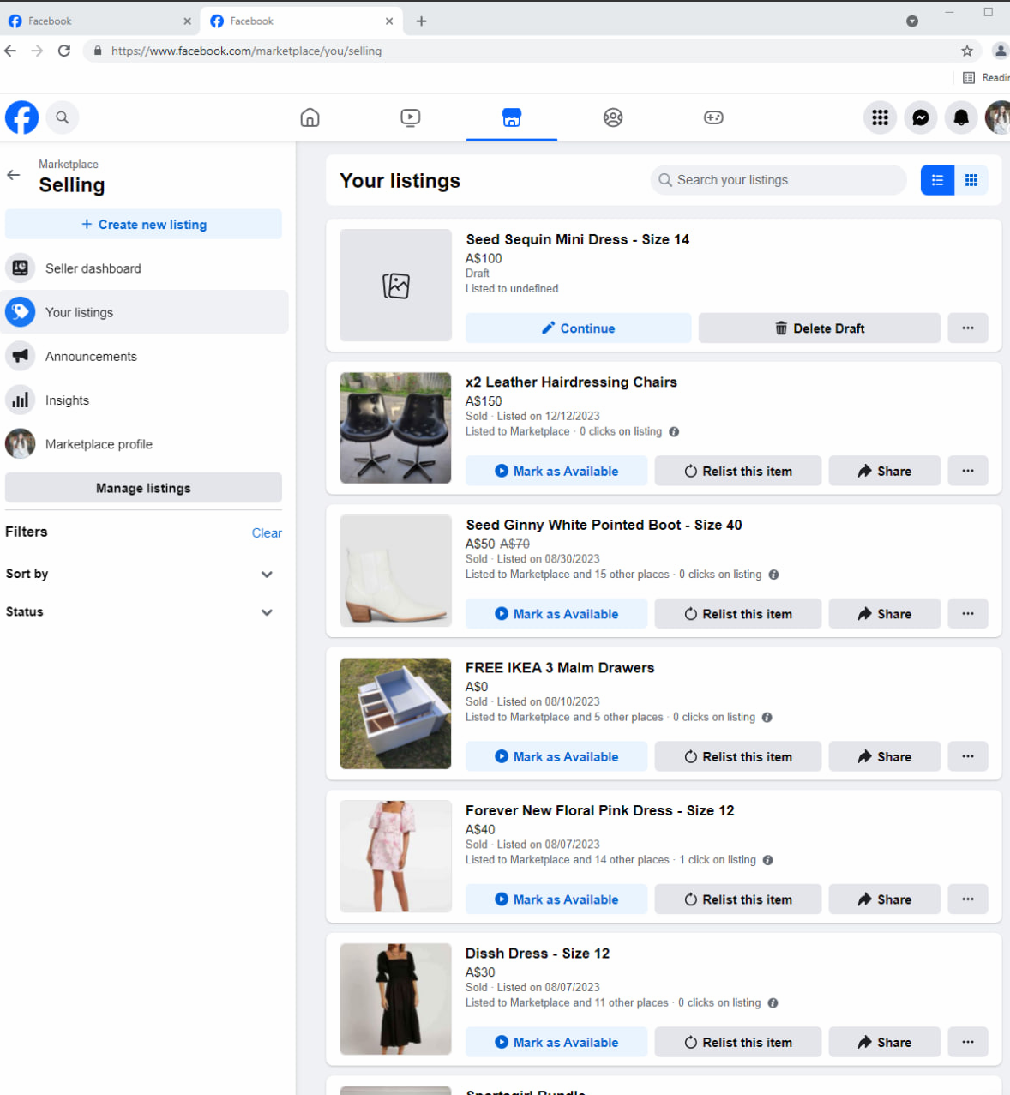This screenshot has width=1010, height=1095.
Task: Open the nine-dot menu grid icon
Action: 880,117
